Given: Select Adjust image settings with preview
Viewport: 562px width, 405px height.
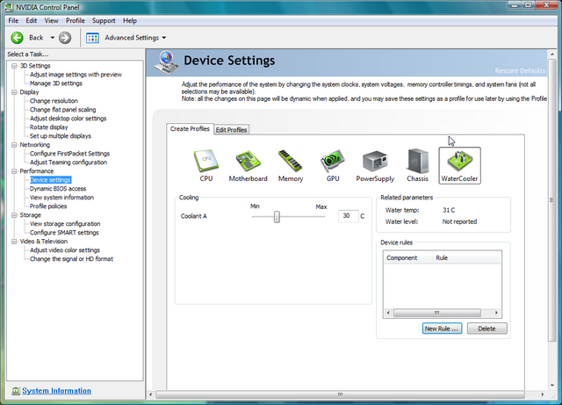Looking at the screenshot, I should pos(76,75).
